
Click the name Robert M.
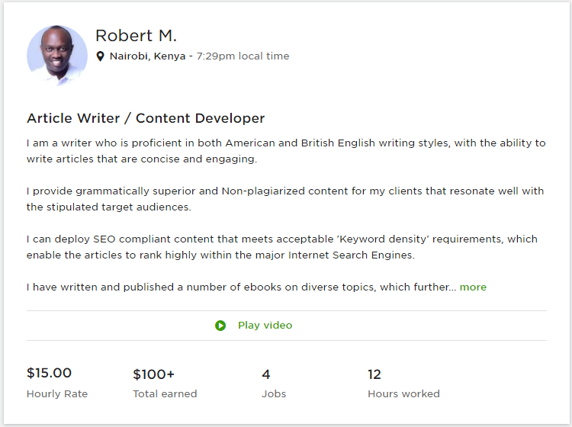click(136, 36)
